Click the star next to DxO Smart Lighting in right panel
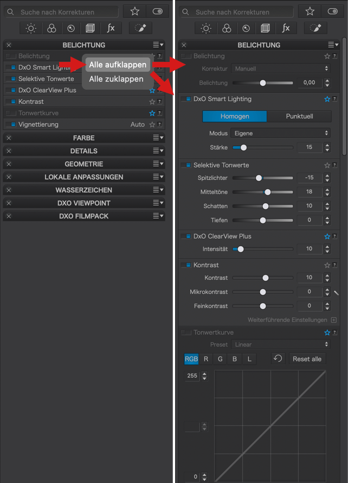 click(x=327, y=99)
